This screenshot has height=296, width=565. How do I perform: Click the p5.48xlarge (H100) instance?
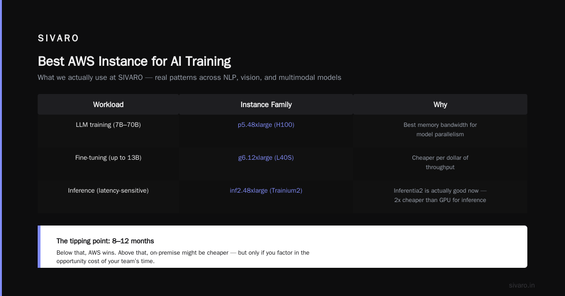(x=266, y=125)
